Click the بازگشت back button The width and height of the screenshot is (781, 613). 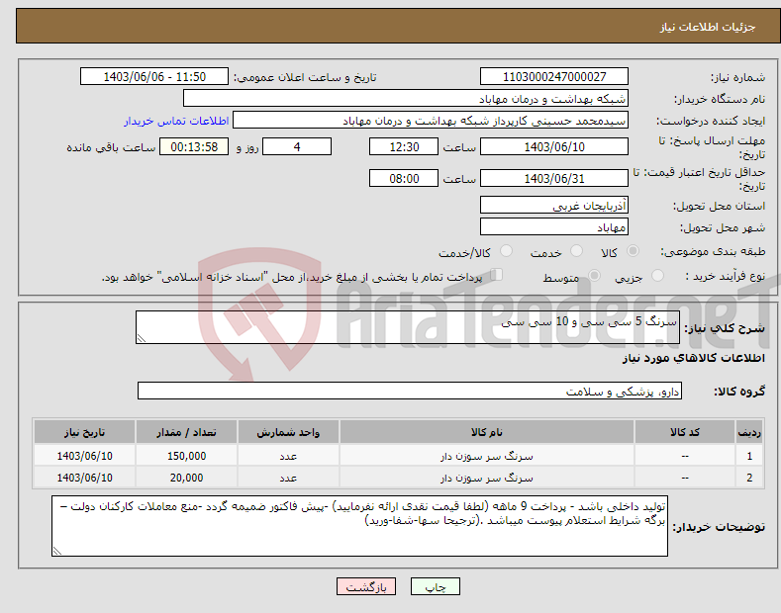(x=366, y=586)
